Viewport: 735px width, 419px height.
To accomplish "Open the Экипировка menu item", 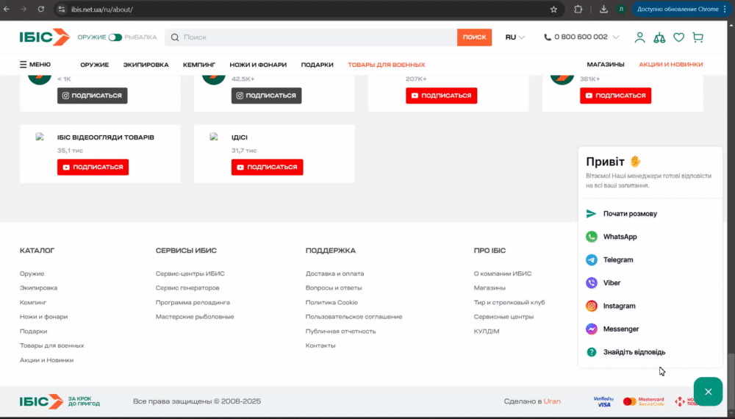I will coord(146,65).
